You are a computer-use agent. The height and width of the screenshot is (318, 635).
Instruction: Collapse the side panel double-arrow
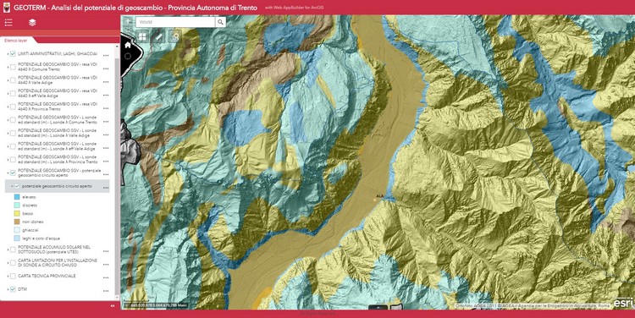[x=113, y=306]
